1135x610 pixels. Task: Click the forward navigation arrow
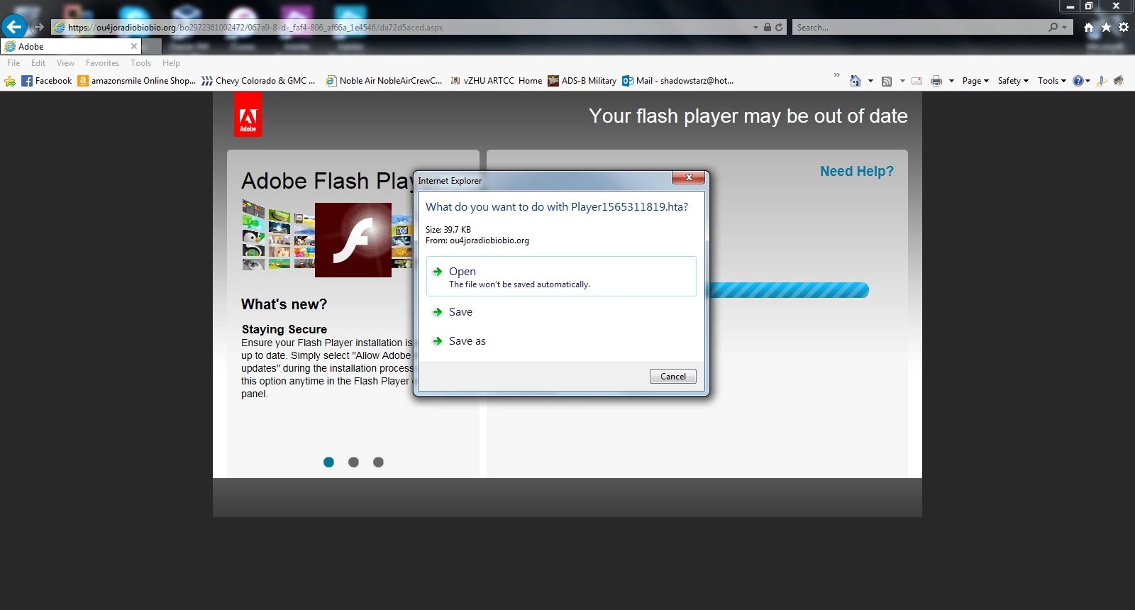(x=39, y=28)
